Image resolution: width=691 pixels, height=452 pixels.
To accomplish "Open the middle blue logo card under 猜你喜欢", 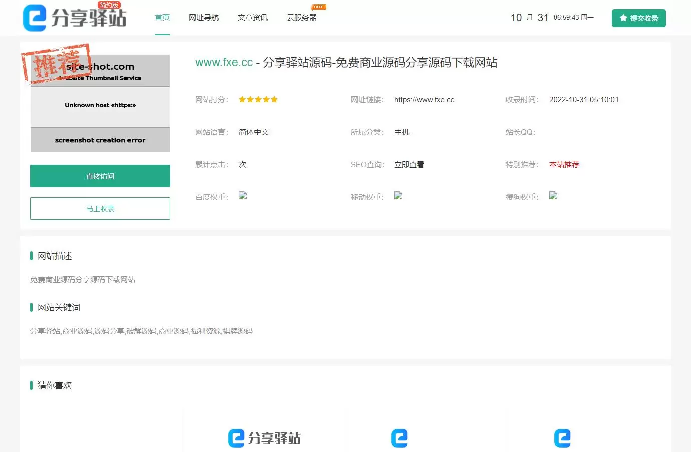I will click(399, 438).
